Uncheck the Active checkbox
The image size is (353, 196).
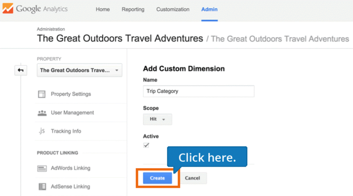146,145
